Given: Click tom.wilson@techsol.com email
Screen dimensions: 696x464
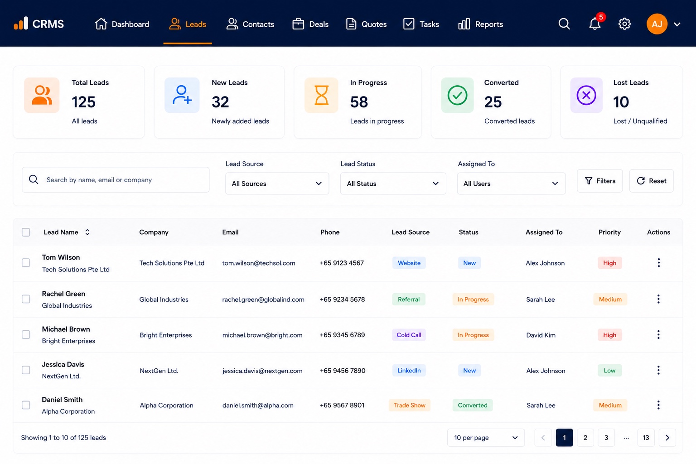Looking at the screenshot, I should pyautogui.click(x=259, y=263).
